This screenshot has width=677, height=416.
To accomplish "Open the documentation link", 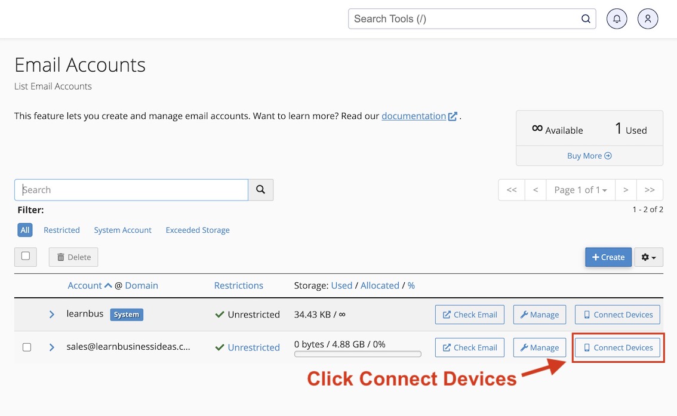I will (416, 116).
